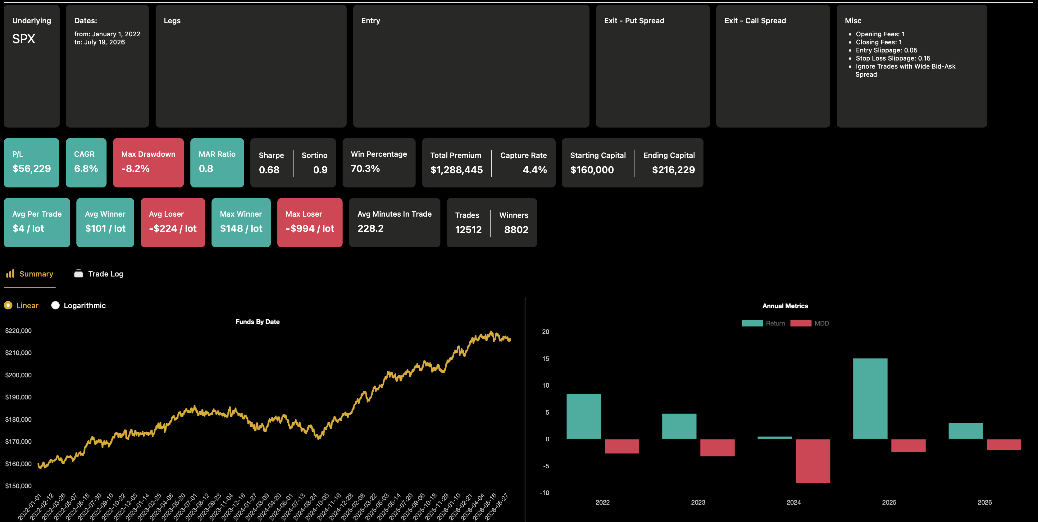Click the Trades count 12512
Screen dimensions: 1038x522
pos(468,230)
